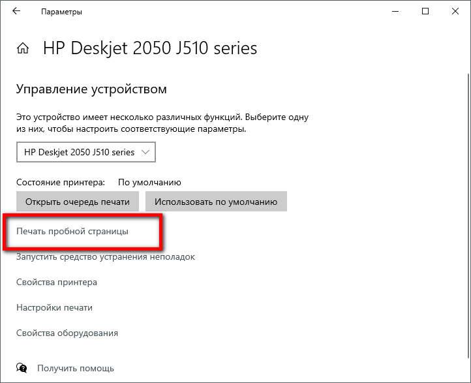Go back with the arrow icon
This screenshot has width=471, height=383.
pos(16,11)
